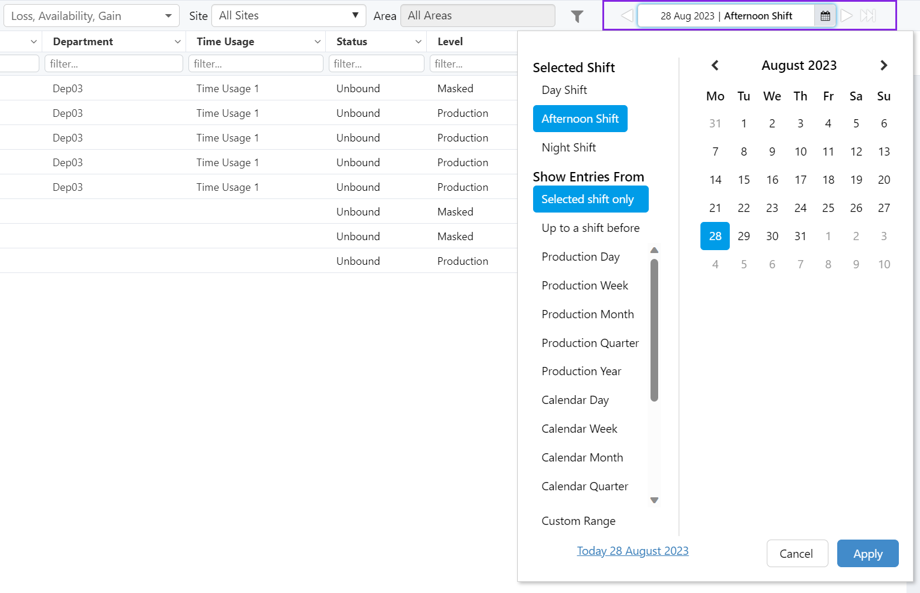Image resolution: width=920 pixels, height=593 pixels.
Task: Go to previous shift with left arrow
Action: (626, 16)
